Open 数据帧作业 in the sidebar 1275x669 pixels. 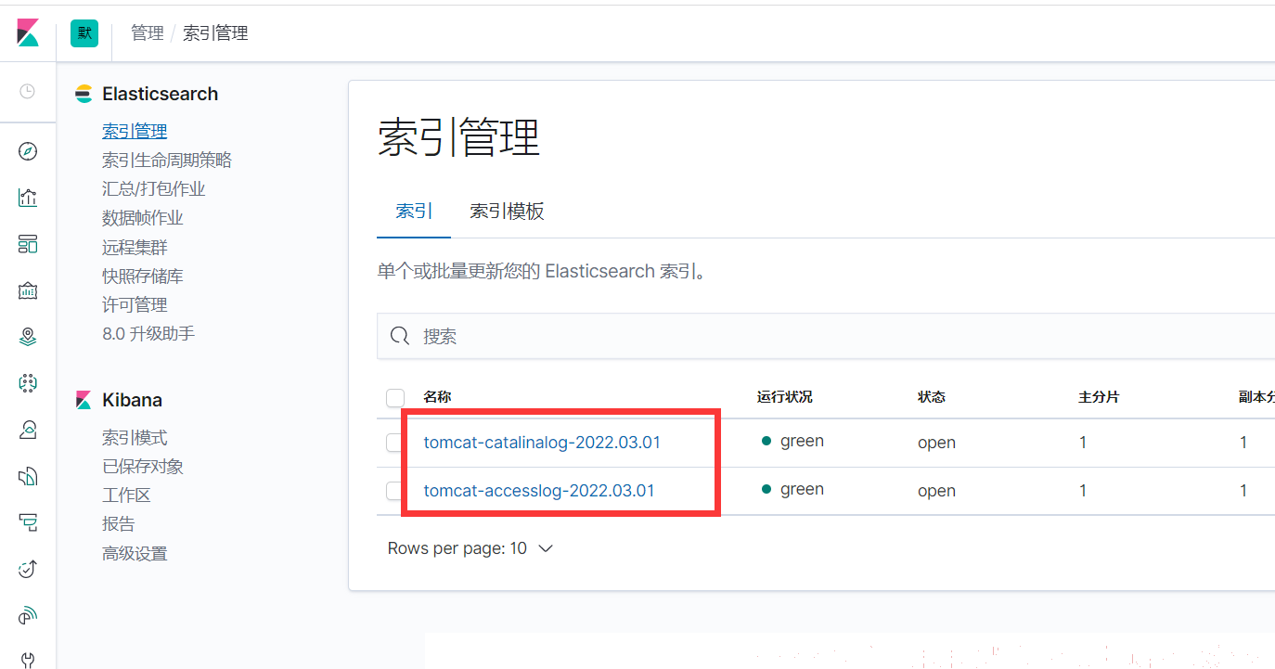(x=143, y=218)
